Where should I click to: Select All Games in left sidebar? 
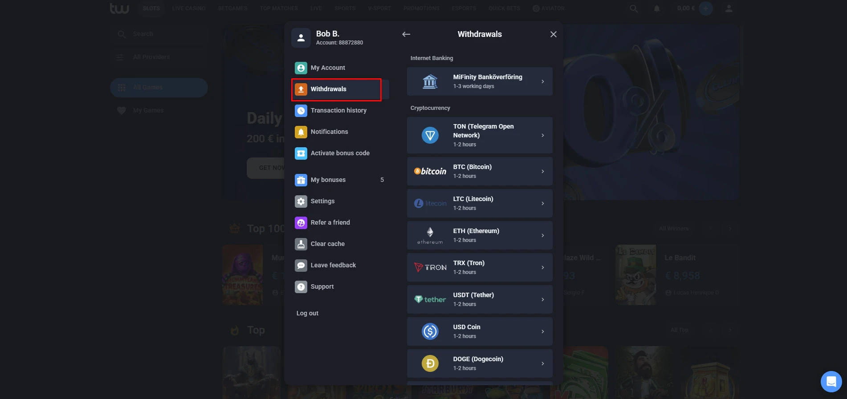[x=159, y=88]
